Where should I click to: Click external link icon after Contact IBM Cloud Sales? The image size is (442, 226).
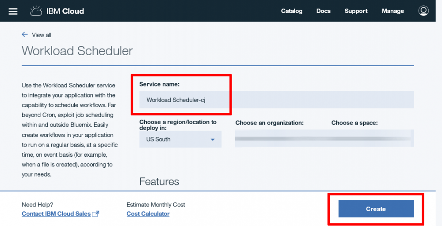95,214
